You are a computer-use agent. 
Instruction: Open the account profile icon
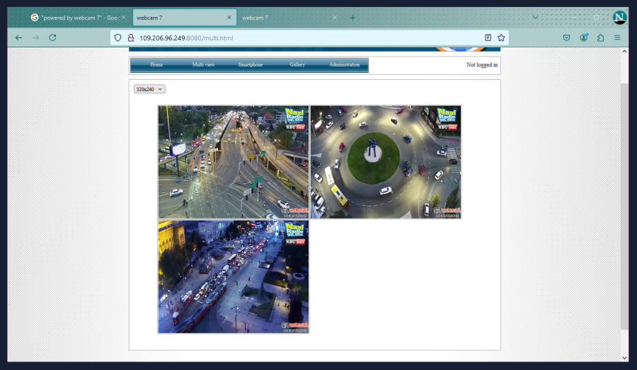[x=583, y=37]
